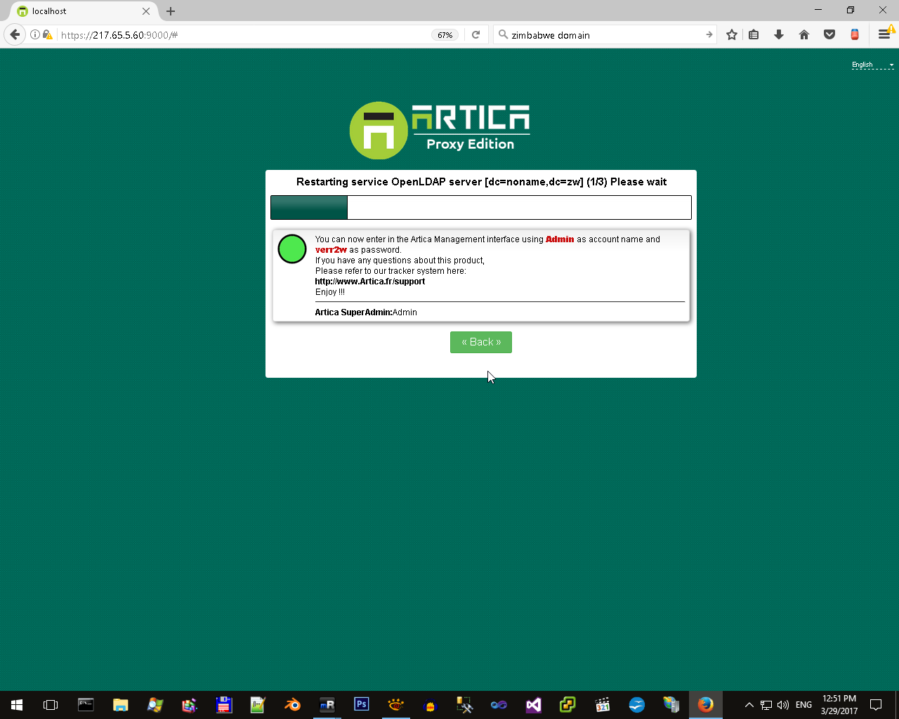Open the Action Center notifications icon

click(x=876, y=705)
